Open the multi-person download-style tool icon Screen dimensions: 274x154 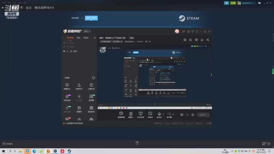(x=79, y=98)
